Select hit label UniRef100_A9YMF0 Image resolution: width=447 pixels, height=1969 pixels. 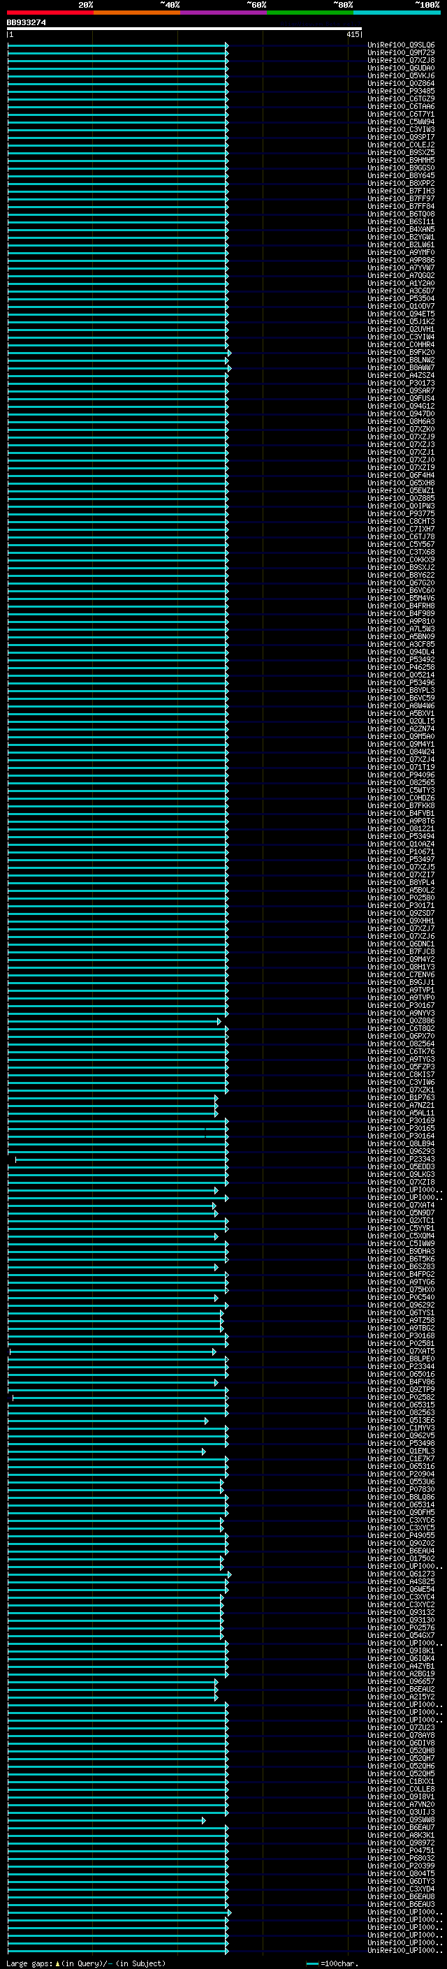(x=401, y=252)
